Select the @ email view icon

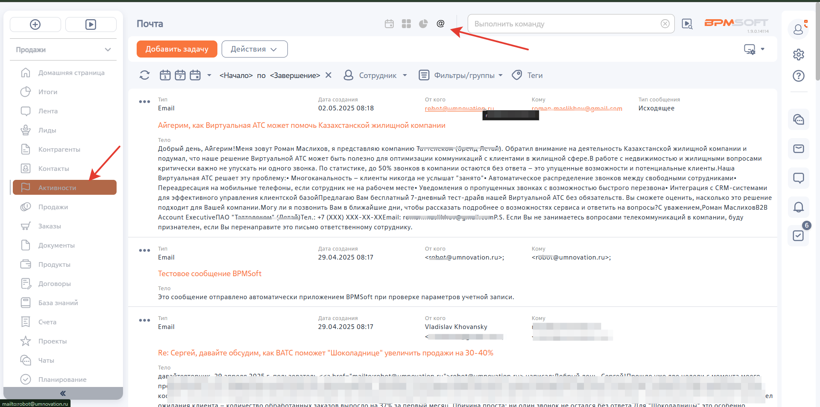440,23
